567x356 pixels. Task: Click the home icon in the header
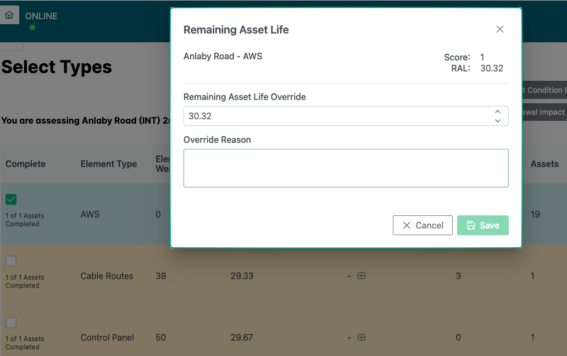[9, 15]
